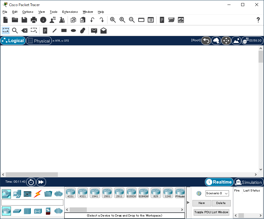This screenshot has width=264, height=219.
Task: Select the Draw Freeform tool
Action: click(x=83, y=31)
